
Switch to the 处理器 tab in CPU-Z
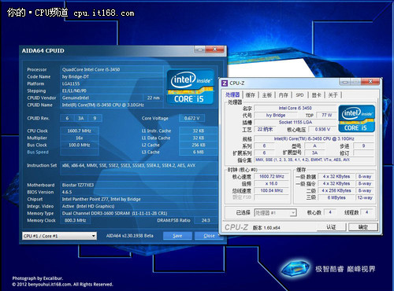point(232,95)
